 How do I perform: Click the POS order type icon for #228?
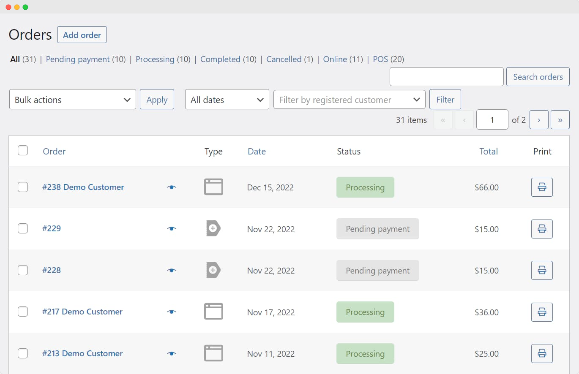coord(213,270)
